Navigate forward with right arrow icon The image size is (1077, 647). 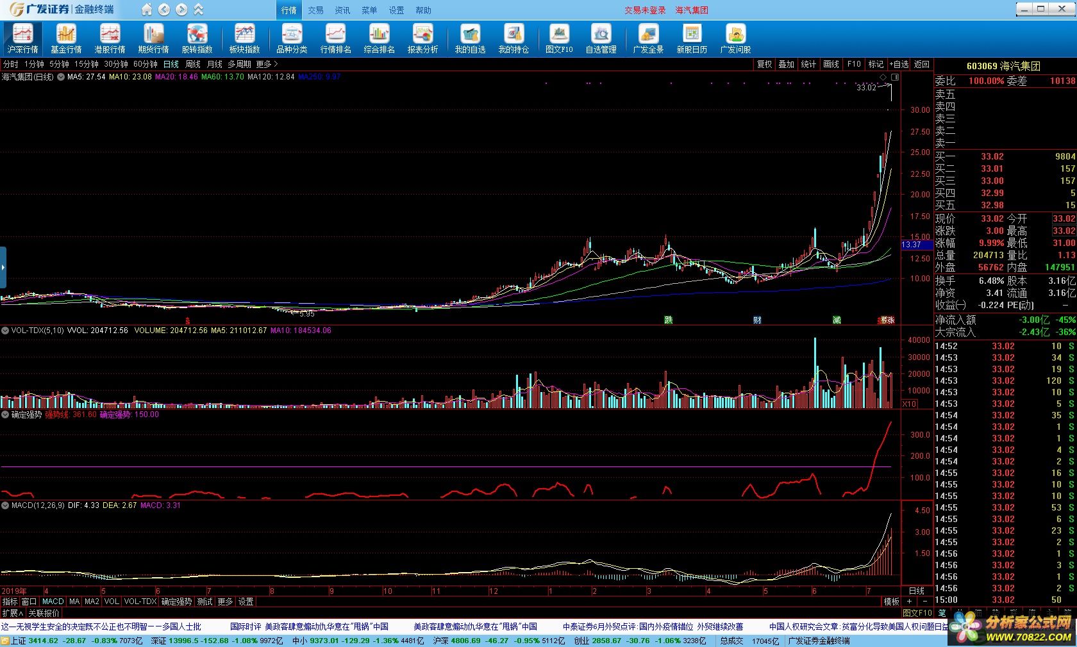click(x=181, y=10)
